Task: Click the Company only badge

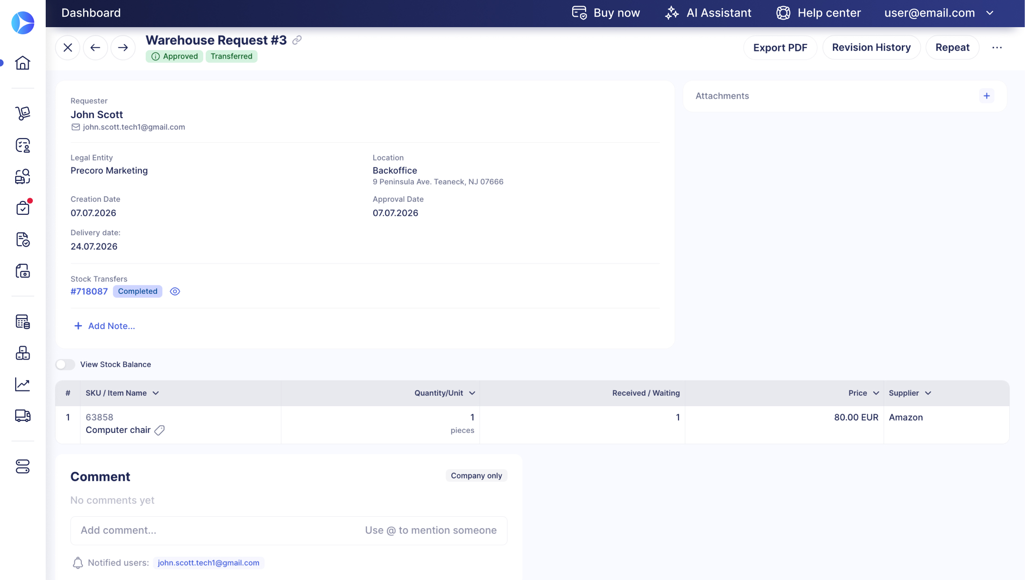Action: click(476, 476)
